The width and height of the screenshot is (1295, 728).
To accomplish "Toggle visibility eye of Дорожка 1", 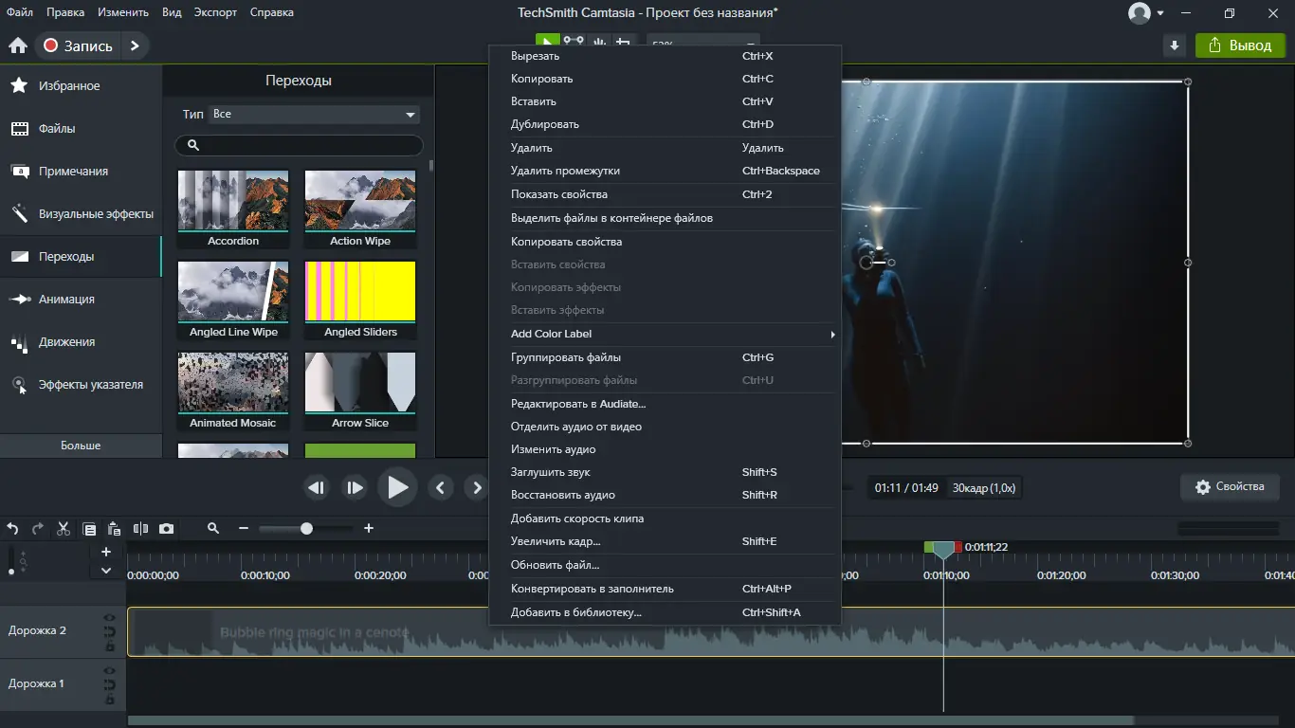I will [x=110, y=671].
